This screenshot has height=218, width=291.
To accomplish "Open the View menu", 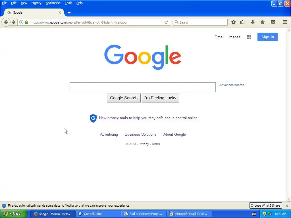I will tap(24, 3).
